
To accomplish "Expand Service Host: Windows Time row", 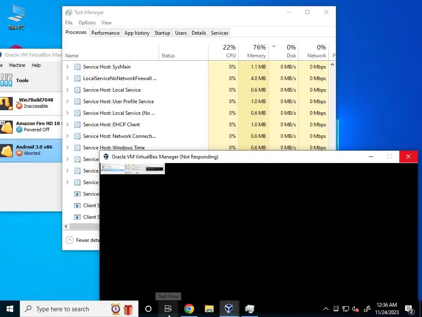I will click(x=68, y=147).
